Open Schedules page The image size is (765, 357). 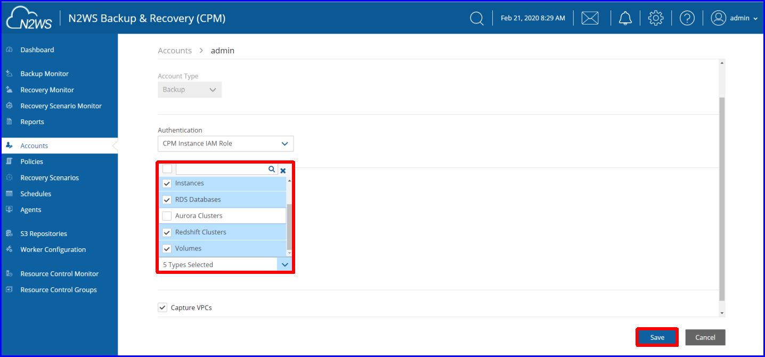point(36,193)
